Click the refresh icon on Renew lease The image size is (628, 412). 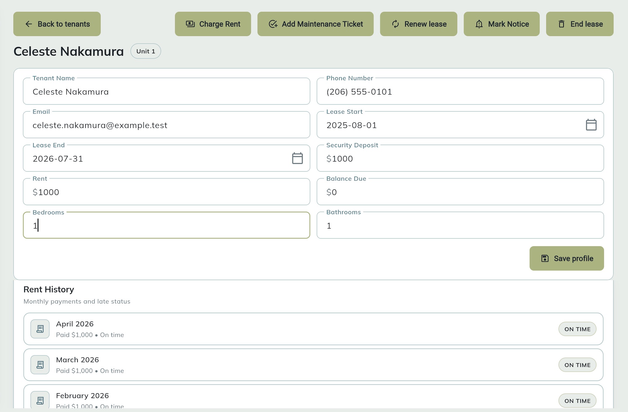click(395, 24)
